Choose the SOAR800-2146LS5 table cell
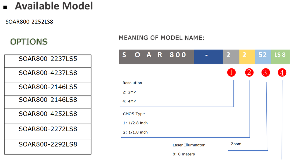294x166 pixels. click(x=48, y=87)
